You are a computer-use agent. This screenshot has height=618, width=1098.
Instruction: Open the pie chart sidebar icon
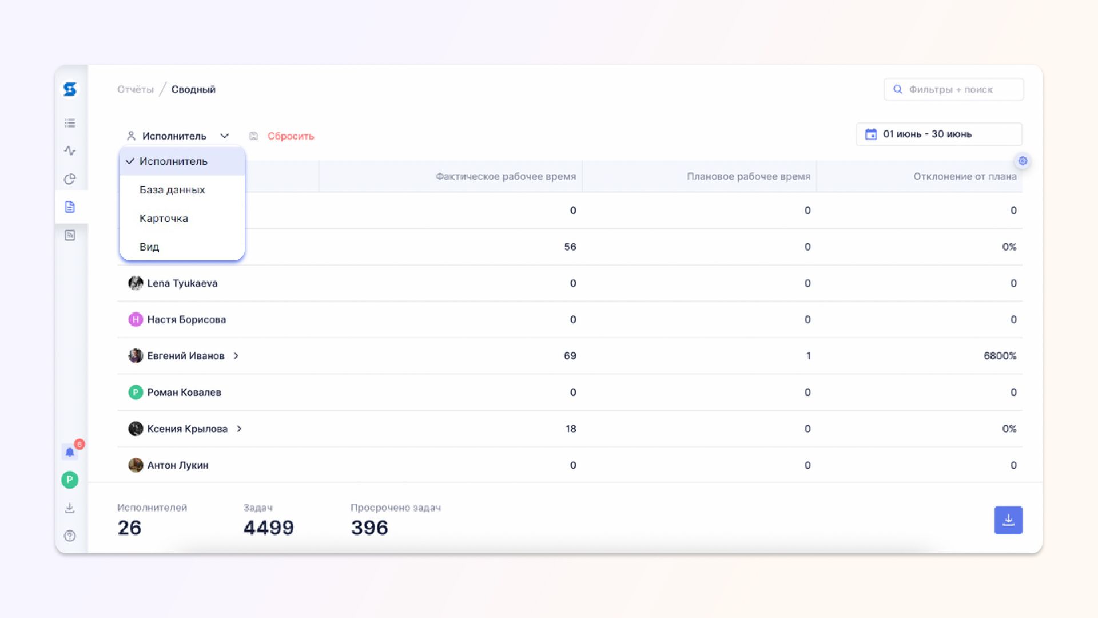(70, 179)
